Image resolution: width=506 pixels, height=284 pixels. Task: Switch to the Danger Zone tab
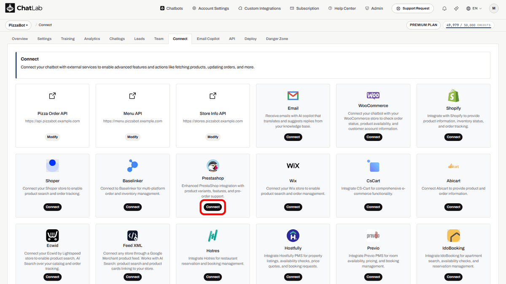(x=277, y=39)
